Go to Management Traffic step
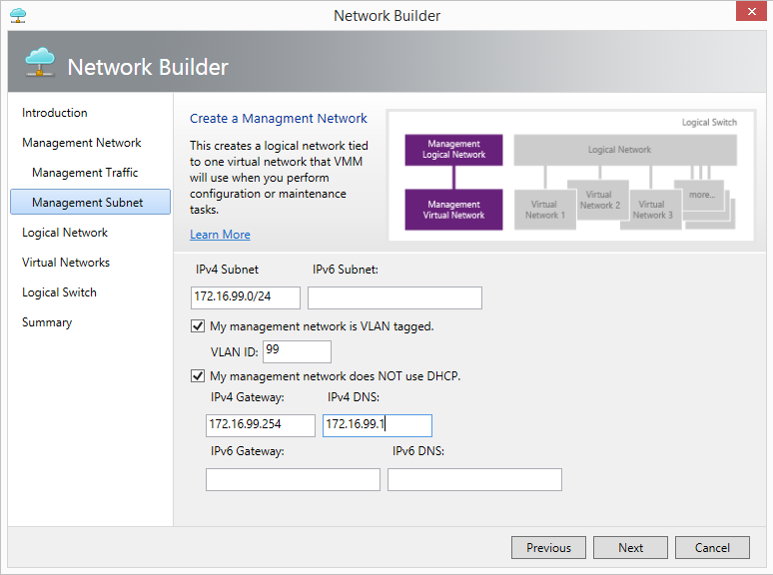The height and width of the screenshot is (575, 773). pos(85,173)
